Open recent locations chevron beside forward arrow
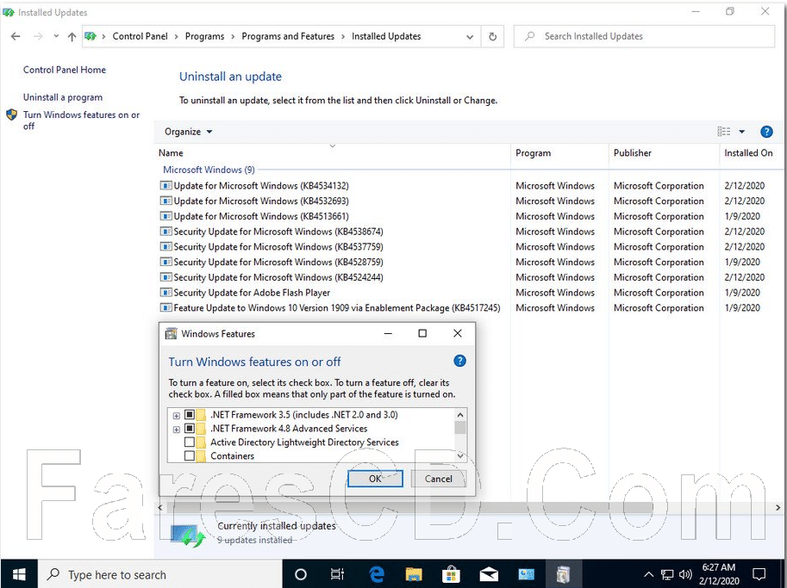Image resolution: width=787 pixels, height=588 pixels. point(56,36)
